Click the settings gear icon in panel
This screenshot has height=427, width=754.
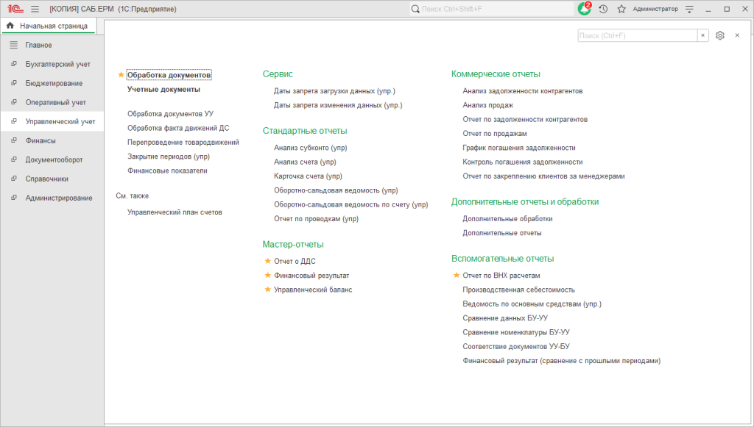coord(720,35)
